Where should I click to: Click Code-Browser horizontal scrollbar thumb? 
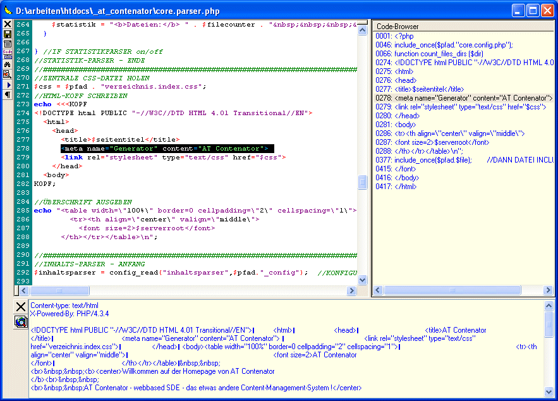pyautogui.click(x=452, y=290)
